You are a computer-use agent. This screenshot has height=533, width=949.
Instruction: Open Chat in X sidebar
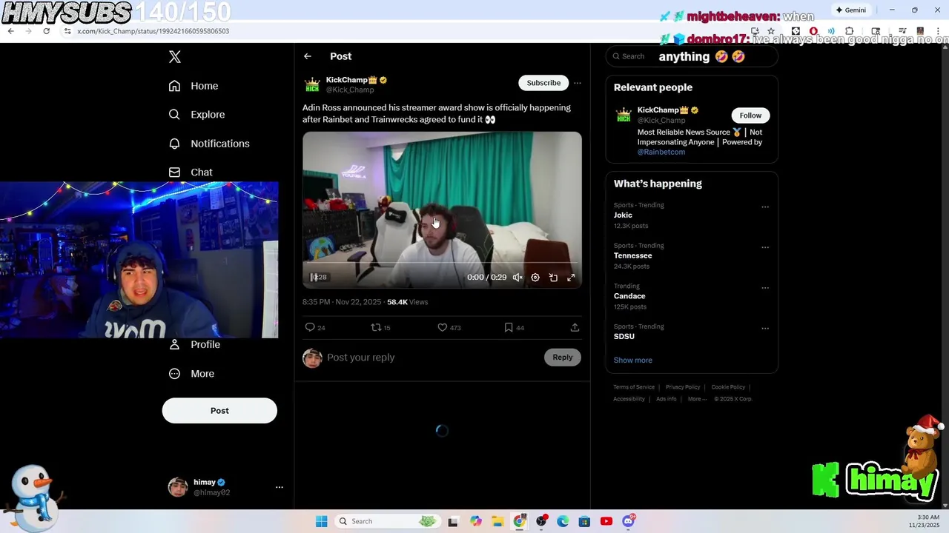pyautogui.click(x=191, y=172)
